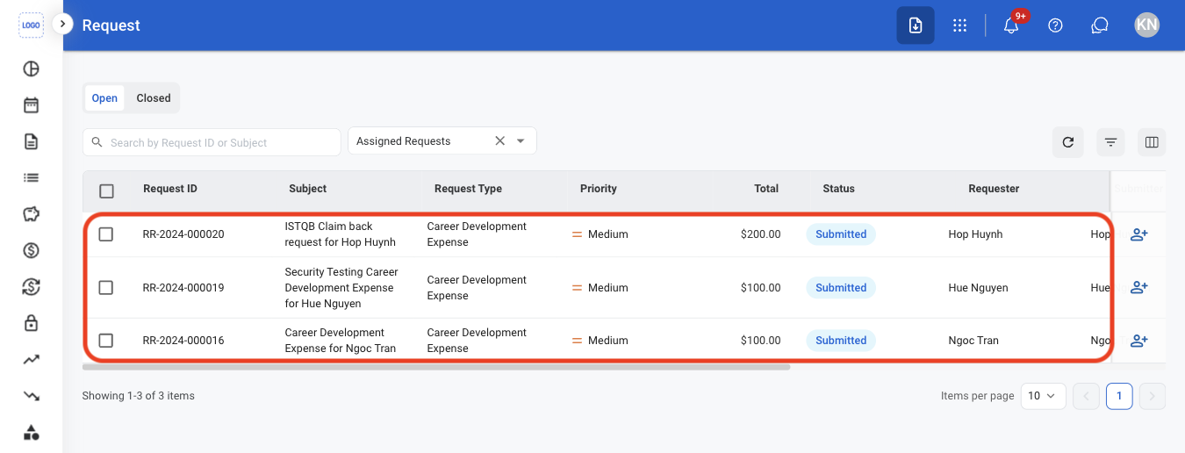Click the $200.00 total cell
The height and width of the screenshot is (453, 1185).
point(760,234)
